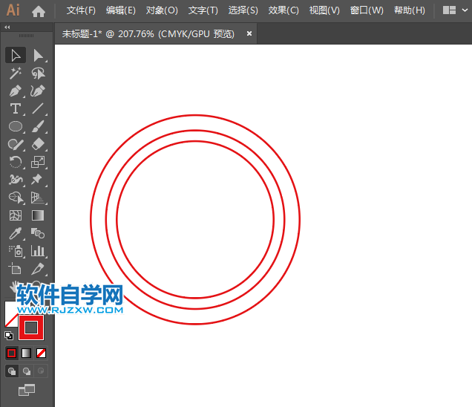Open Change Screen Mode options
Screen dimensions: 472x407
point(27,389)
